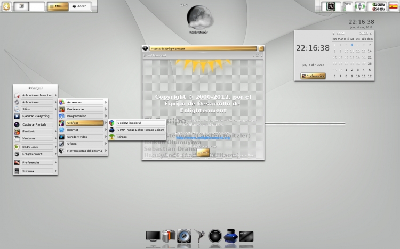Click the monitor icon in the dock
400x249 pixels.
pyautogui.click(x=153, y=236)
